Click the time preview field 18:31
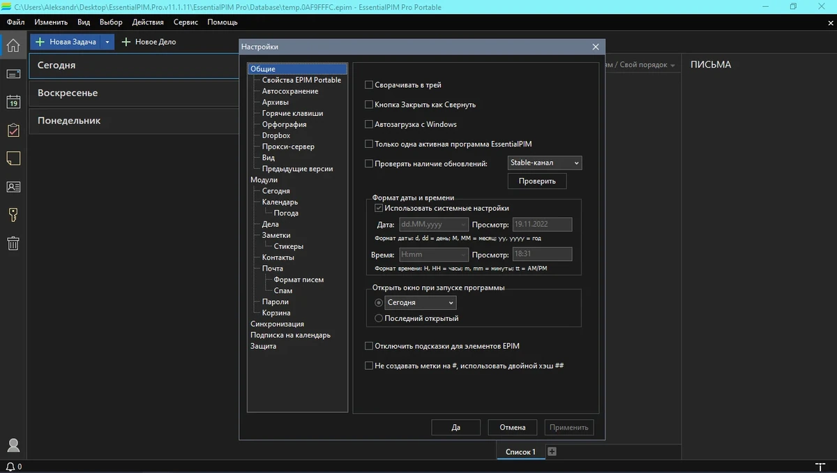This screenshot has width=837, height=473. coord(542,255)
